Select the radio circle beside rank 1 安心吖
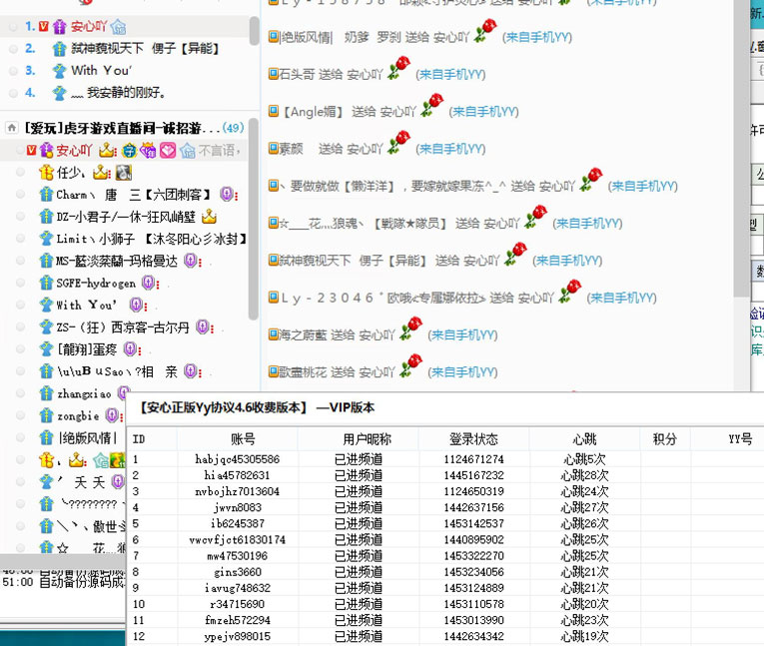Screen dimensions: 764x646 point(13,27)
